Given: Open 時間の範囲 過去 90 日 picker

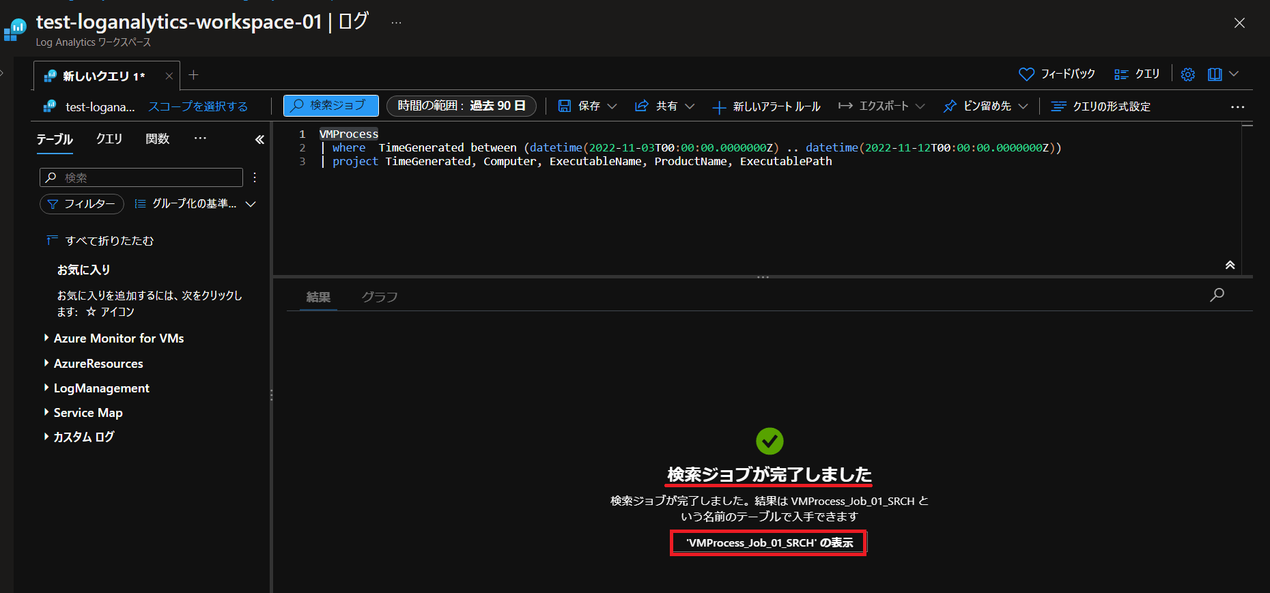Looking at the screenshot, I should point(462,106).
